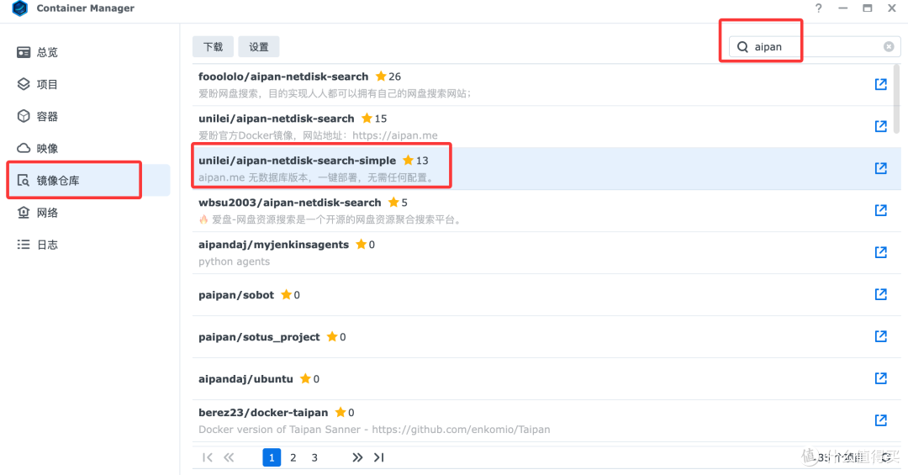Open external link for wbsu2003/aipan-netdisk-search
The height and width of the screenshot is (475, 908).
pyautogui.click(x=881, y=210)
